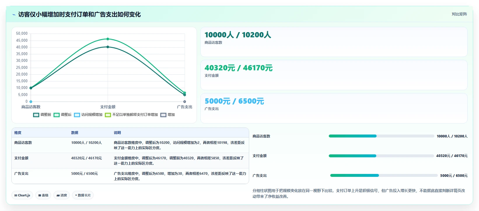Click the Chart.js tag
Image resolution: width=479 pixels, height=211 pixels.
22,195
